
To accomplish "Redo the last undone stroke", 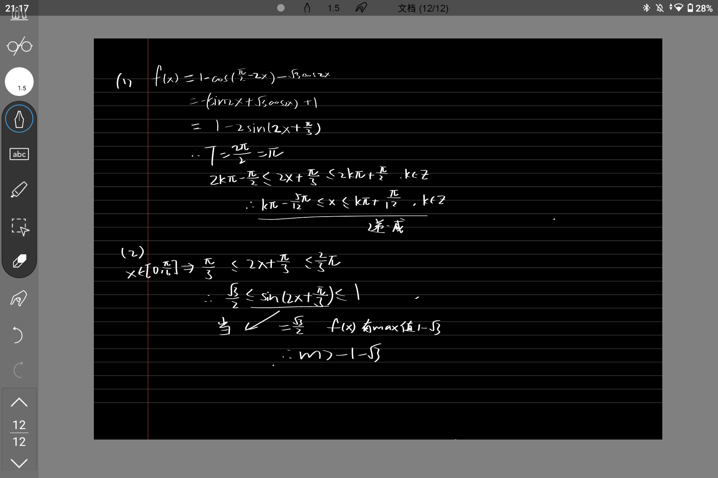I will pyautogui.click(x=18, y=370).
